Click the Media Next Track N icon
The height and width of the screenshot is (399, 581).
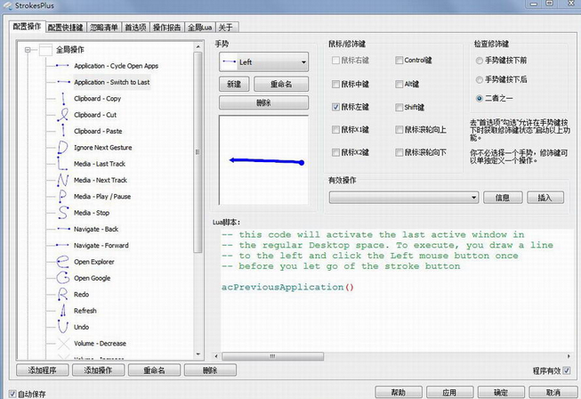tap(62, 180)
